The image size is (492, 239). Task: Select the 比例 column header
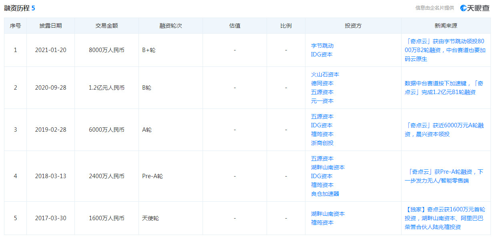(x=286, y=26)
